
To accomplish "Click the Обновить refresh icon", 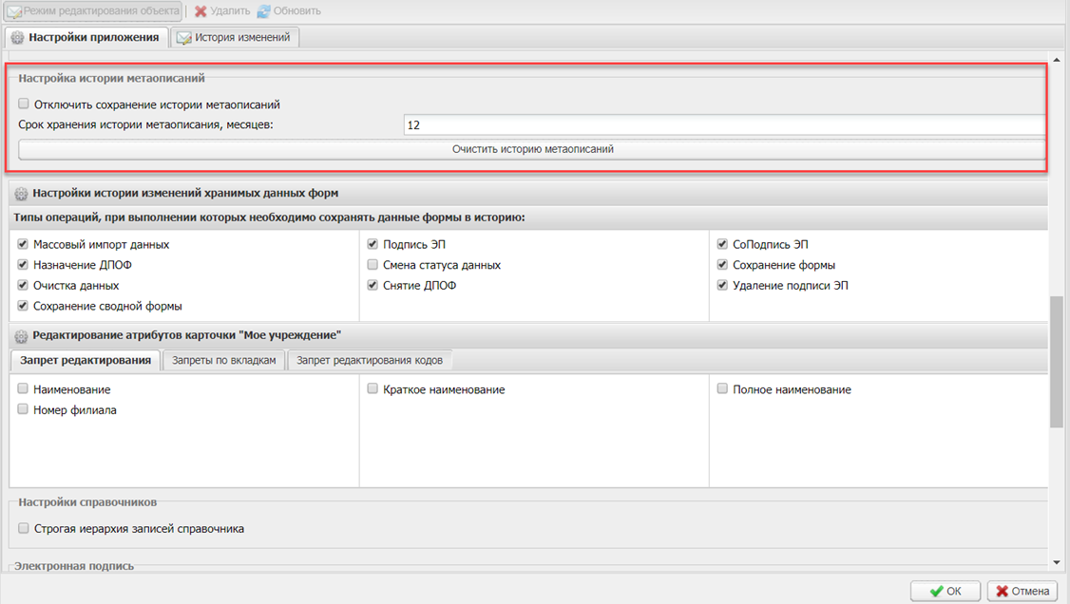I will tap(263, 11).
